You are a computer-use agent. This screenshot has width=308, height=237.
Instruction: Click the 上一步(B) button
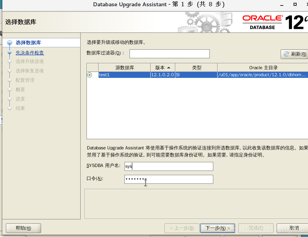pos(182,228)
